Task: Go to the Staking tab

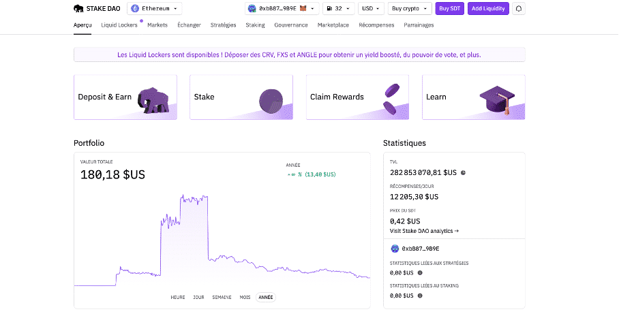Action: pyautogui.click(x=255, y=25)
